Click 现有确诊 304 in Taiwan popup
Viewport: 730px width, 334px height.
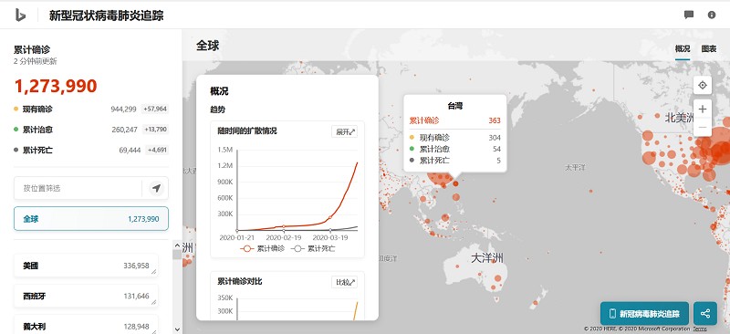[x=454, y=138]
